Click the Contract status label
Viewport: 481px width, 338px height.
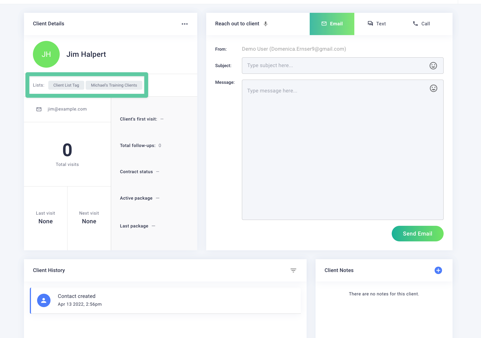tap(136, 172)
